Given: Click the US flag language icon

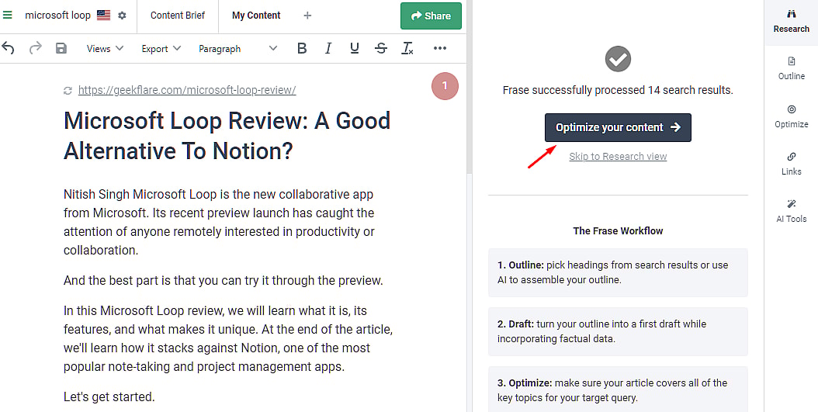Looking at the screenshot, I should pos(104,15).
